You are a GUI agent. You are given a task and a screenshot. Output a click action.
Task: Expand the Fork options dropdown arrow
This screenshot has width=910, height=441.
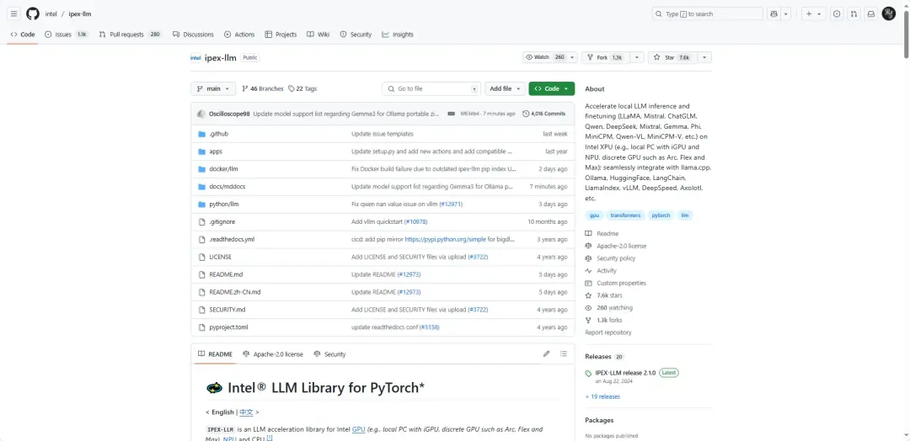pos(637,57)
